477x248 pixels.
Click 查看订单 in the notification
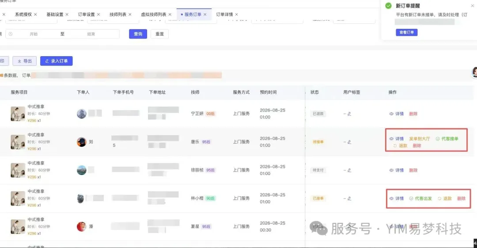(x=407, y=32)
